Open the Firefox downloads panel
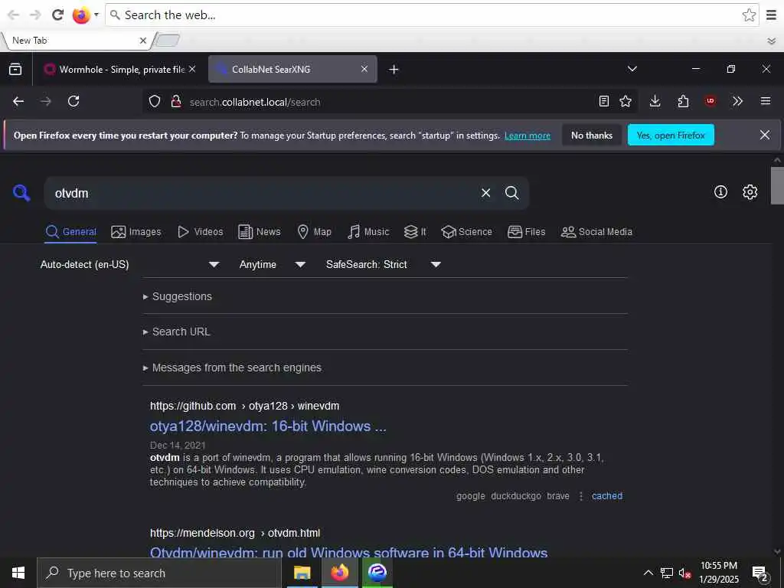Image resolution: width=784 pixels, height=588 pixels. pos(655,102)
